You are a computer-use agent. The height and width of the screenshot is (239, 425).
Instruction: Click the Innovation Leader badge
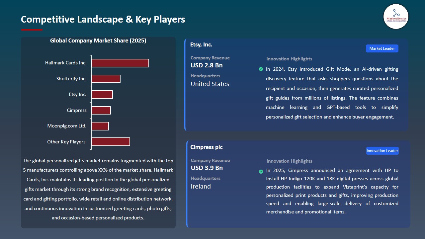pyautogui.click(x=382, y=151)
